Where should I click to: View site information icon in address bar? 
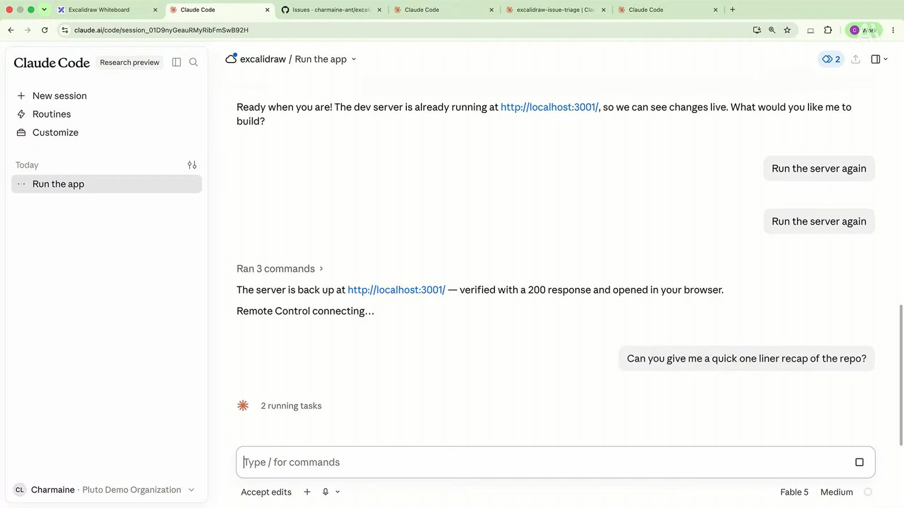65,30
